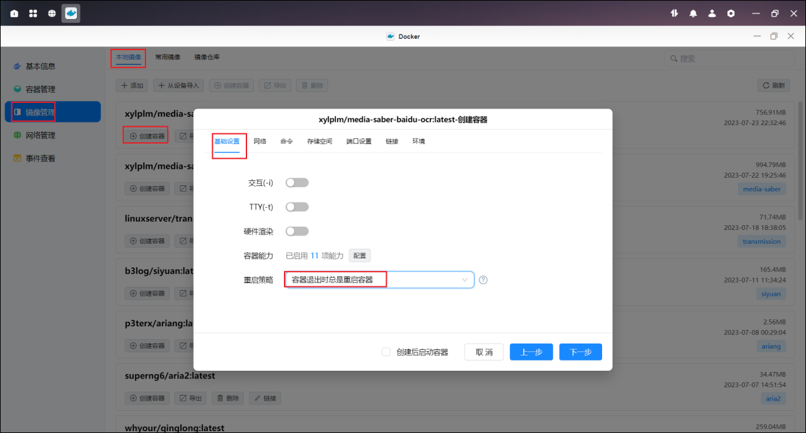Open the Docker app from the taskbar

[x=70, y=13]
